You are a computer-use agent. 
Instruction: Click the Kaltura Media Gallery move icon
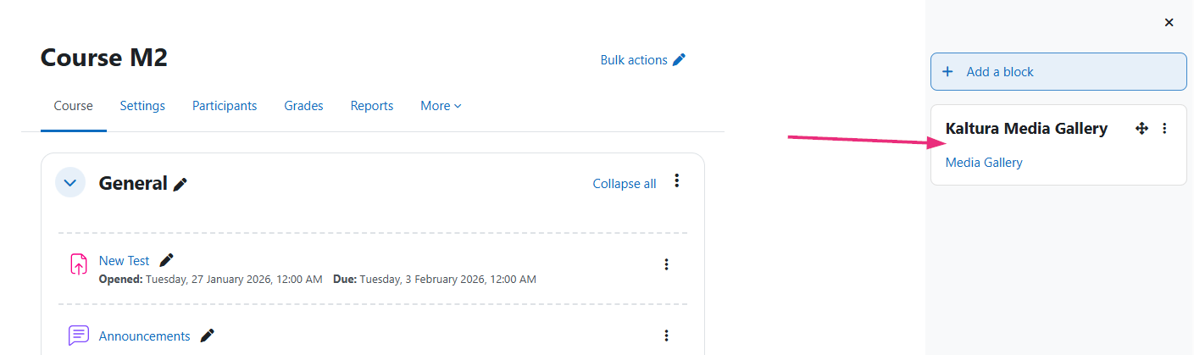1141,129
